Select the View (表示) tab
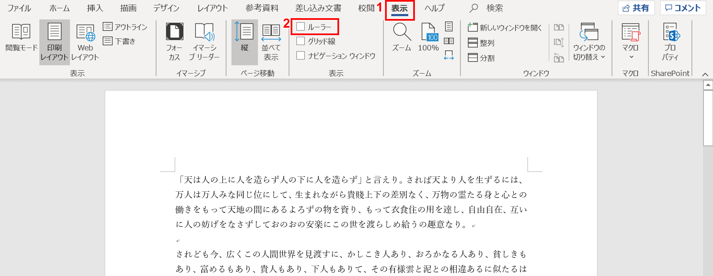The image size is (713, 276). 400,9
